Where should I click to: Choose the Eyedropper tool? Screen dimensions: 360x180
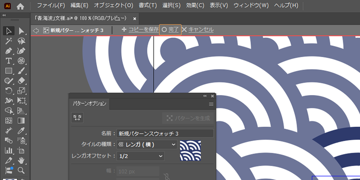coord(21,131)
